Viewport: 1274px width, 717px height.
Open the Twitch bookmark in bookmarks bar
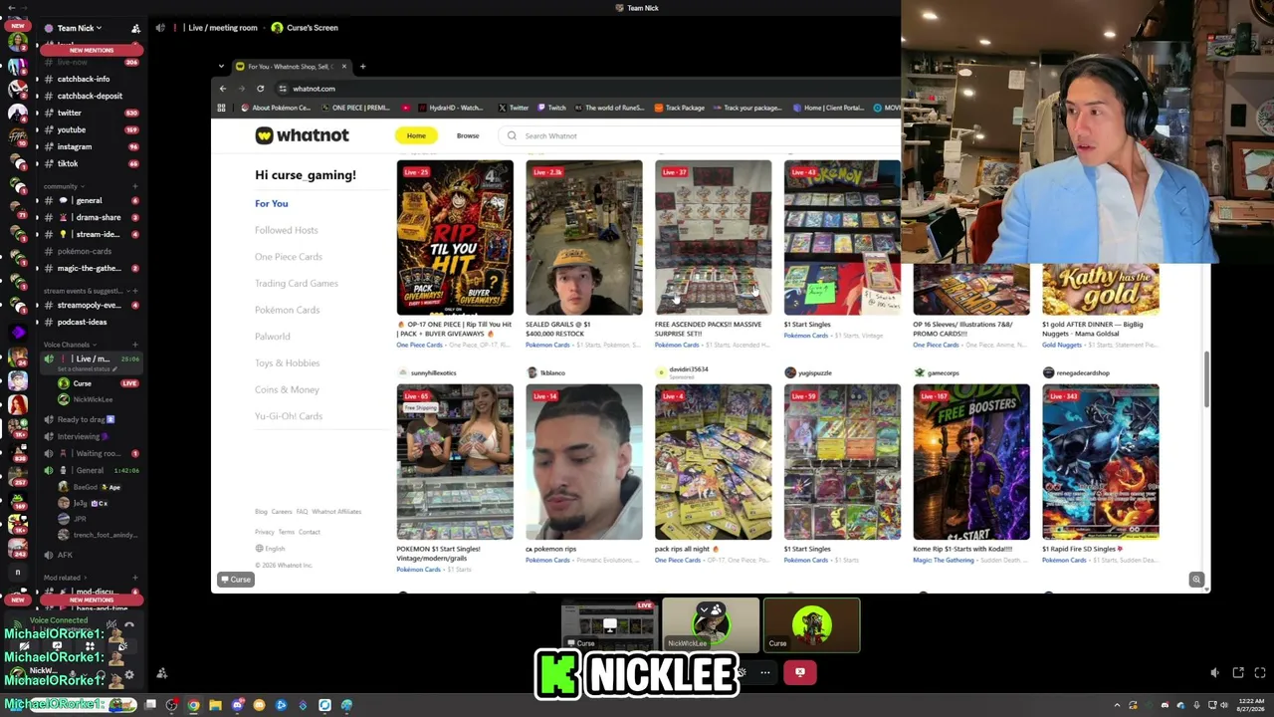[x=551, y=108]
